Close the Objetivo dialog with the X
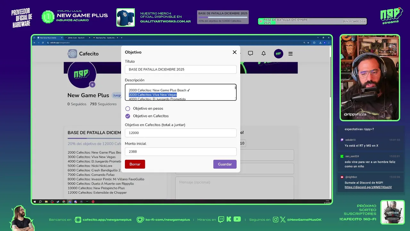Image resolution: width=410 pixels, height=231 pixels. 234,52
